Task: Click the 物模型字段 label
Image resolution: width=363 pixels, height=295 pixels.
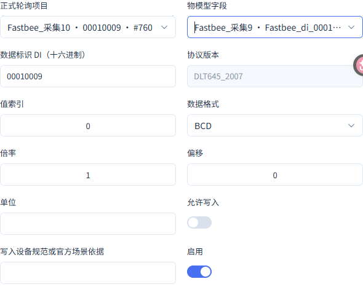Action: point(207,6)
